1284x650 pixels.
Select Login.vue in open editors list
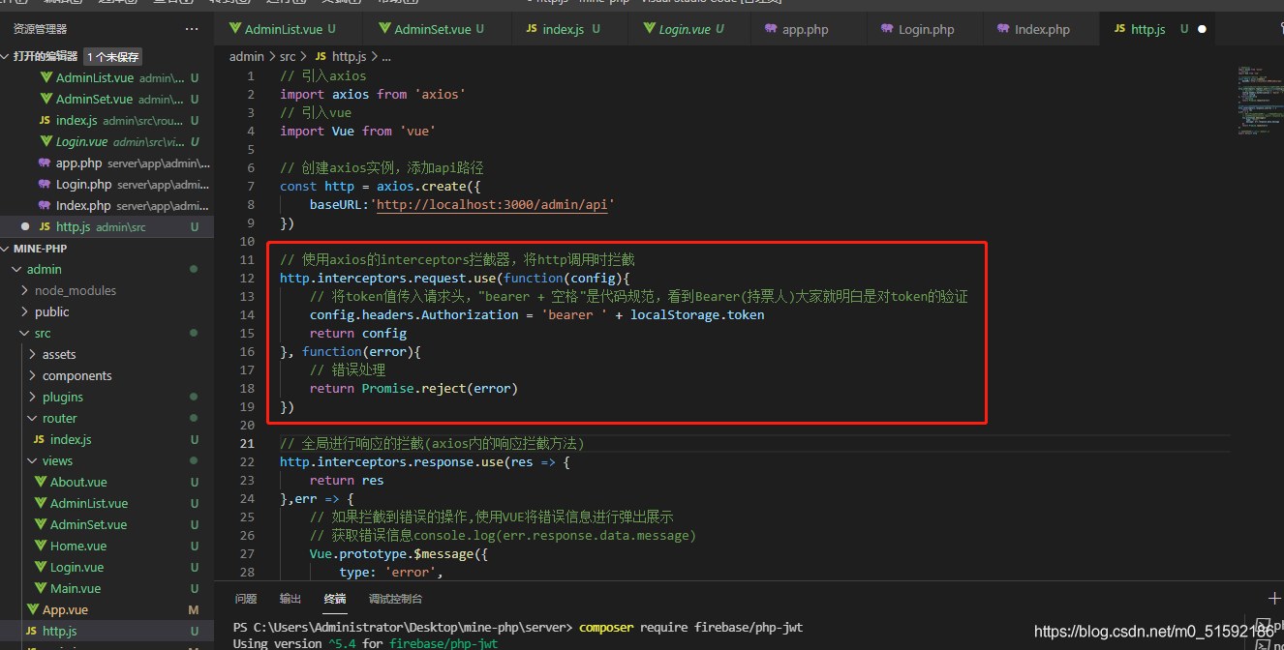point(107,141)
